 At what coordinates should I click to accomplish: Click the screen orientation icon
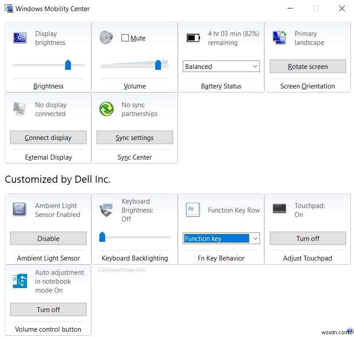[x=279, y=38]
